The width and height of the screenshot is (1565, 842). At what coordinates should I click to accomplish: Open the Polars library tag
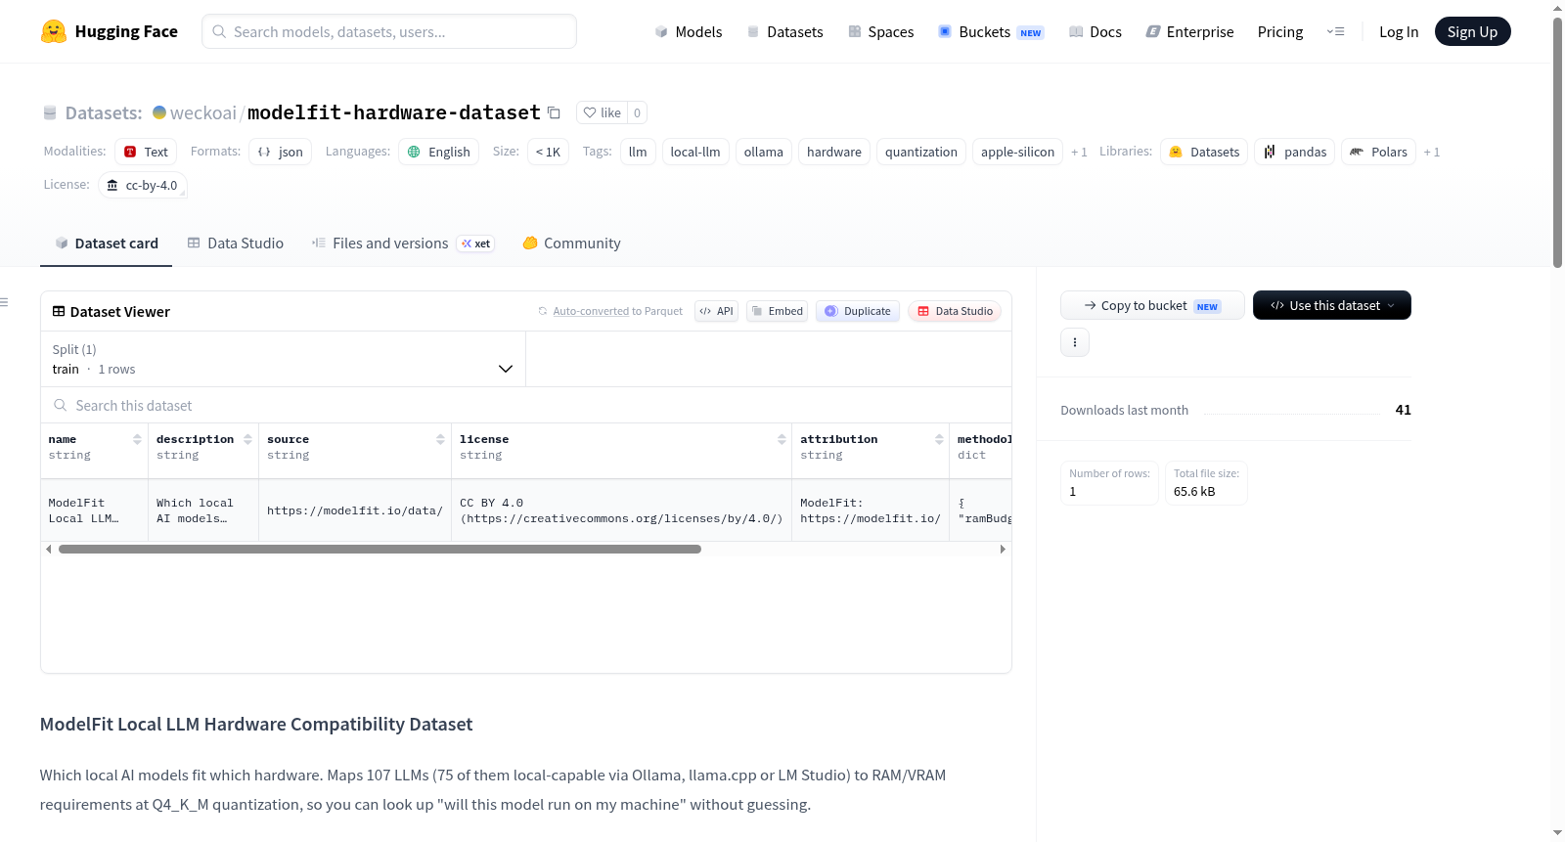click(x=1378, y=152)
